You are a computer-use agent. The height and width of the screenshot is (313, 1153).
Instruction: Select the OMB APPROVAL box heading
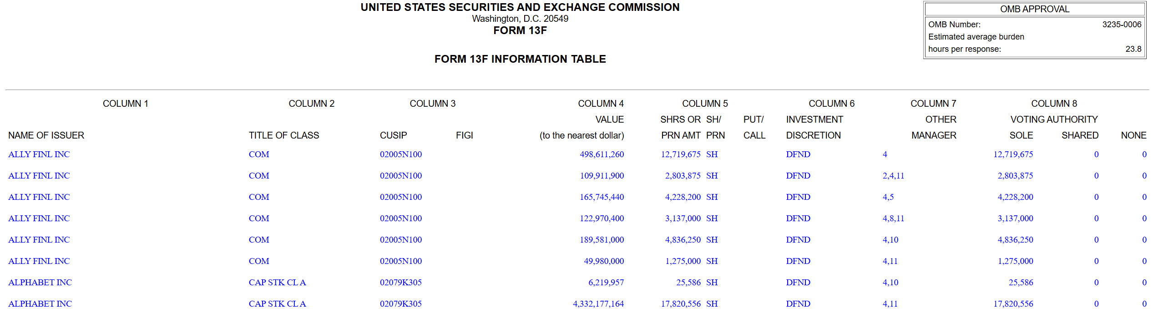(1035, 9)
